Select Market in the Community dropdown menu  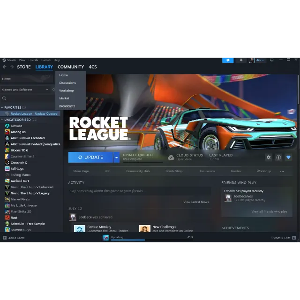pos(64,98)
